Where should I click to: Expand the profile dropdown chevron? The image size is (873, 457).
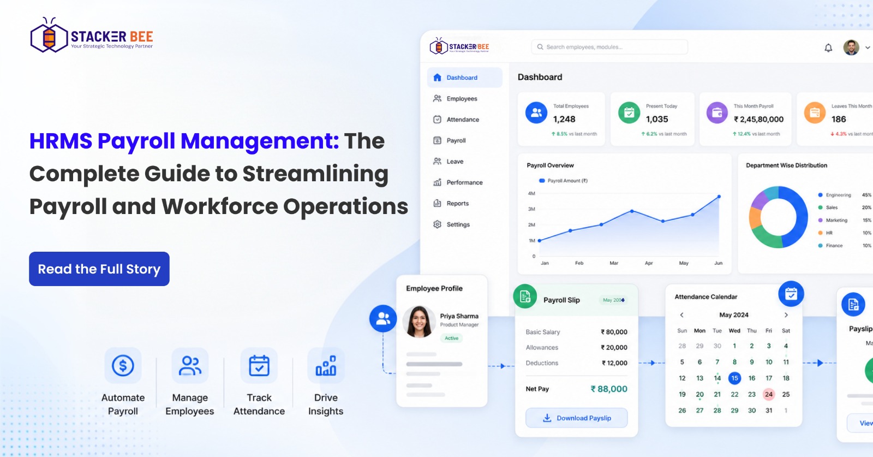(x=868, y=48)
